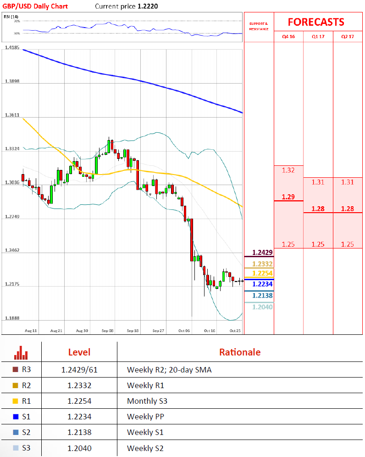The width and height of the screenshot is (365, 457).
Task: Click the S3 light blue swatch
Action: tap(16, 448)
